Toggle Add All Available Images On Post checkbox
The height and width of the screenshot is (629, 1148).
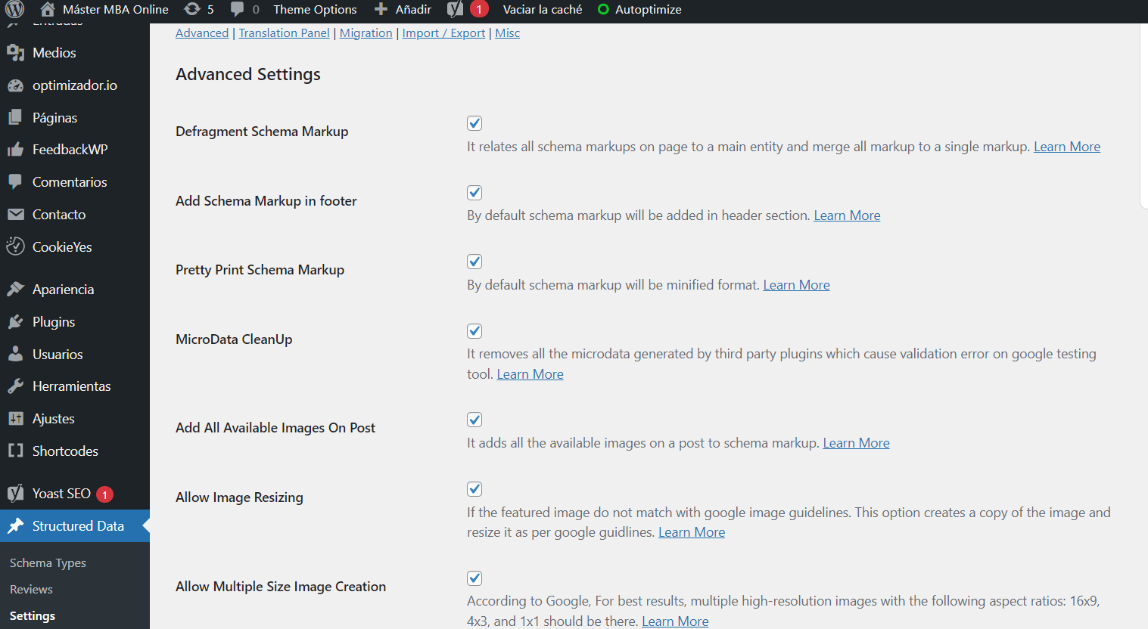(474, 420)
